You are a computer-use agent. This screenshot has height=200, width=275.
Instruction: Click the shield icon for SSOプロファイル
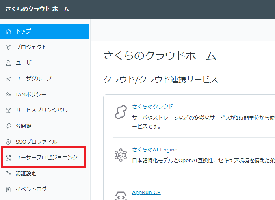[x=8, y=142]
